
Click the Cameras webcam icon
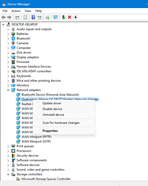coord(13,43)
